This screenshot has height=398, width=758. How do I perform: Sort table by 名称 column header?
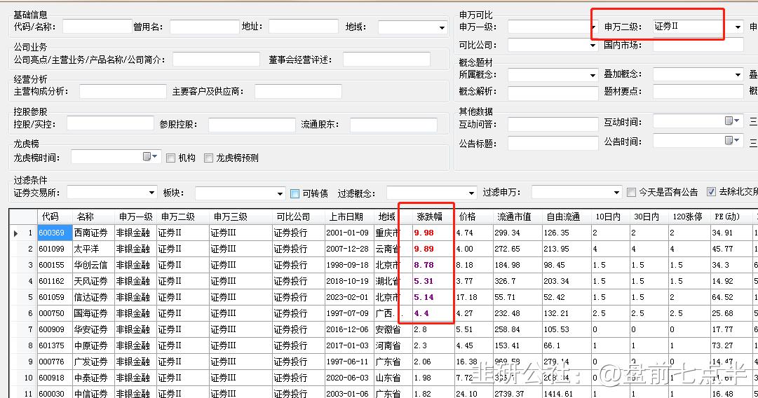(x=93, y=217)
